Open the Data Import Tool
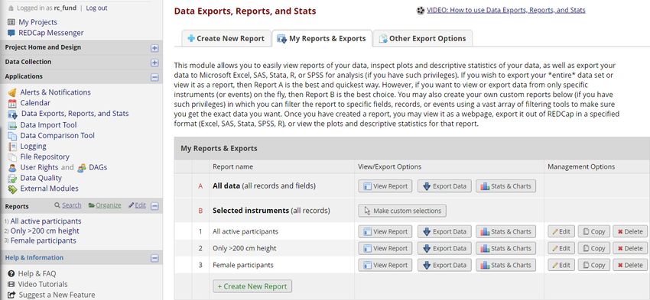This screenshot has width=650, height=300. pos(48,124)
